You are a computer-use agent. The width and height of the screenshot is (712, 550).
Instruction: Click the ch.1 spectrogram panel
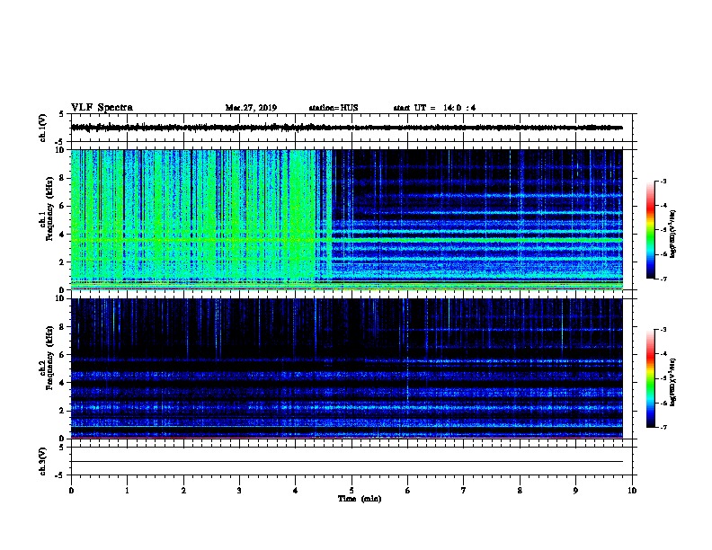click(347, 219)
